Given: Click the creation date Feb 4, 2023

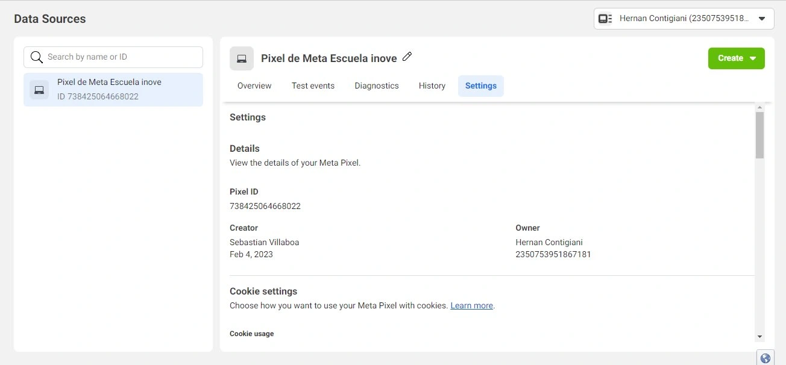Looking at the screenshot, I should [x=251, y=254].
